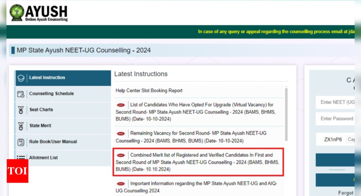361x196 pixels.
Task: Click the MP State Ayush NEET-UG Counselling - 2024 heading
Action: (x=84, y=50)
